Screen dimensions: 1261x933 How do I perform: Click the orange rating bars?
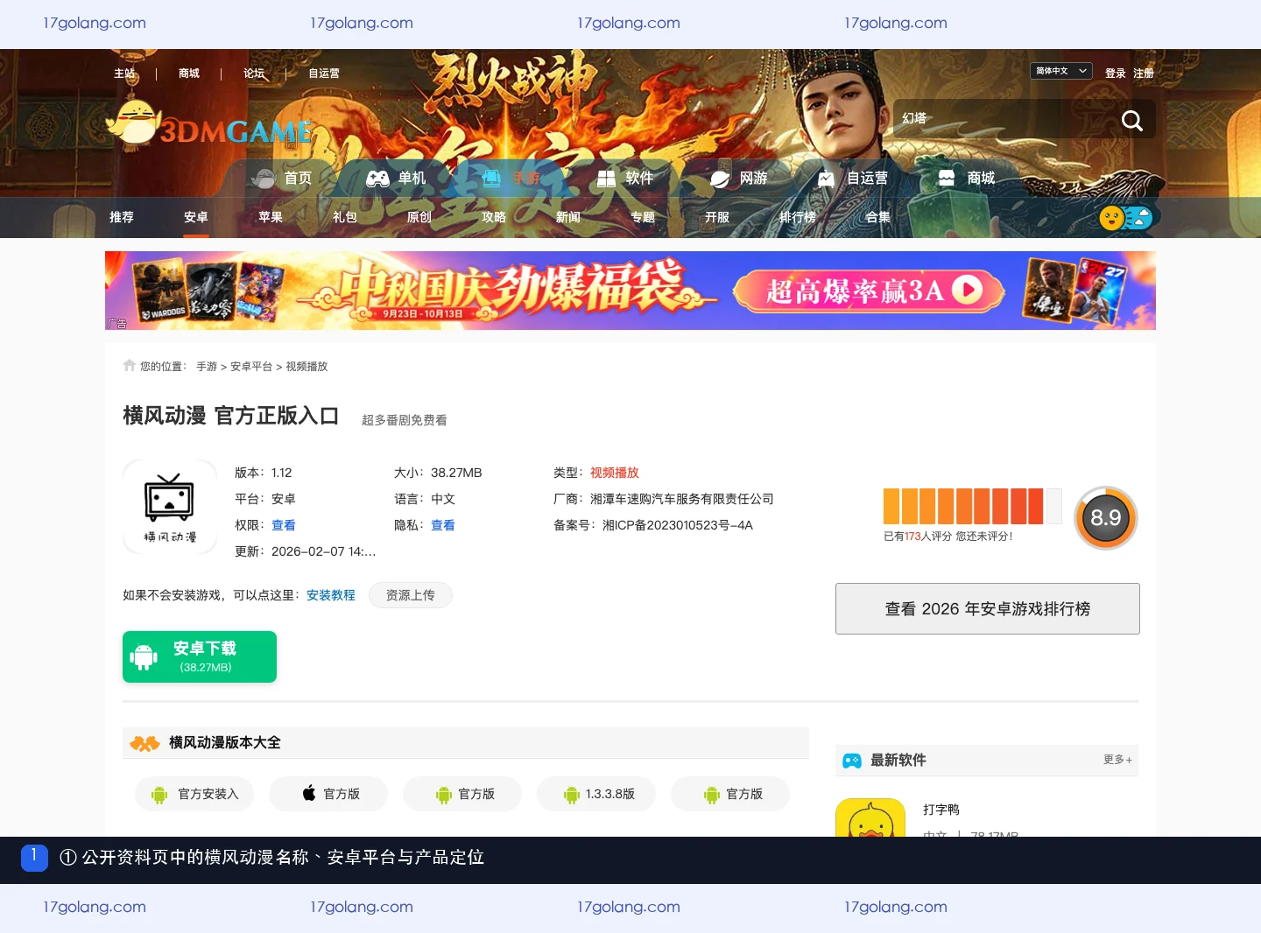click(972, 506)
